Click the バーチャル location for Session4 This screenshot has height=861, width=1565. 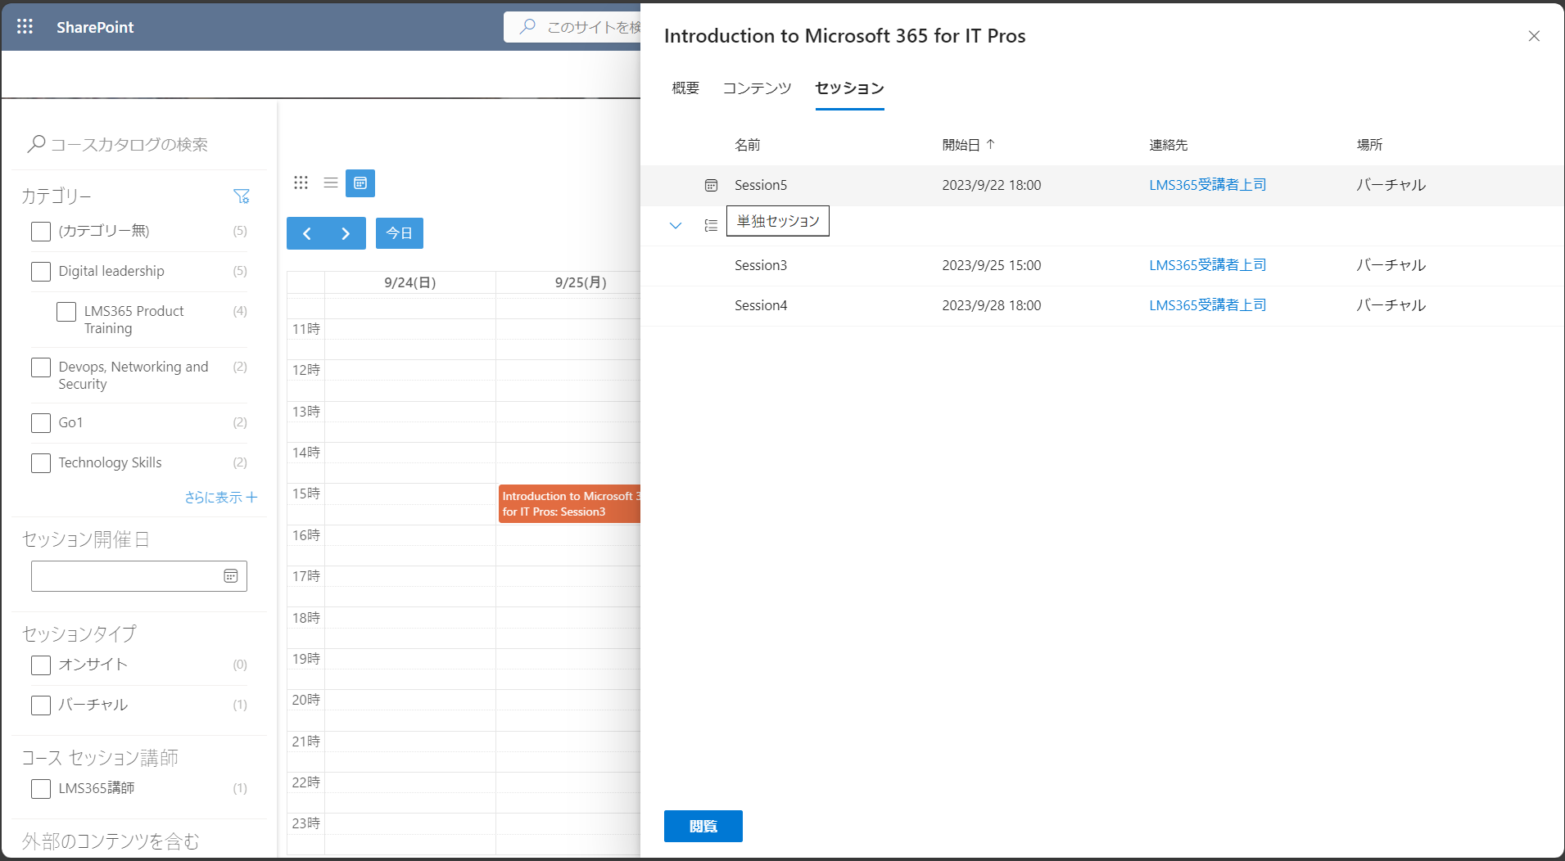click(1391, 305)
